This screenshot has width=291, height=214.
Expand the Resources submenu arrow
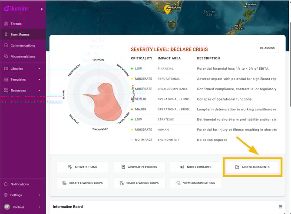pos(39,91)
